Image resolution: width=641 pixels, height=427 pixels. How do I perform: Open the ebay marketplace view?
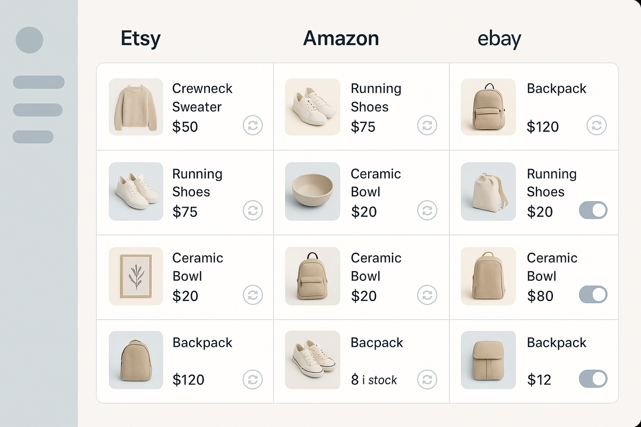[499, 38]
